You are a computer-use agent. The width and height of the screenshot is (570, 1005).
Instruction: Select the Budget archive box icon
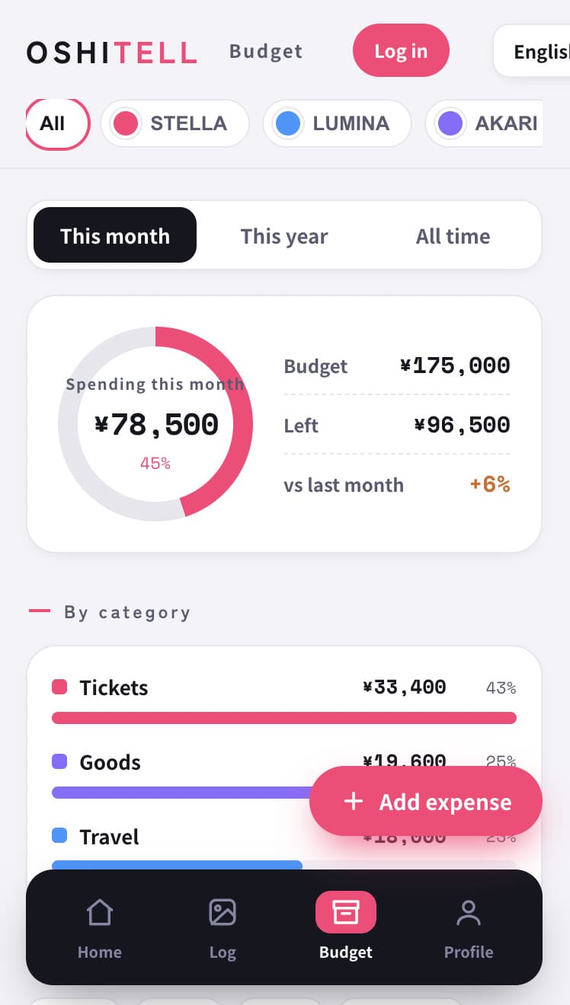(346, 911)
